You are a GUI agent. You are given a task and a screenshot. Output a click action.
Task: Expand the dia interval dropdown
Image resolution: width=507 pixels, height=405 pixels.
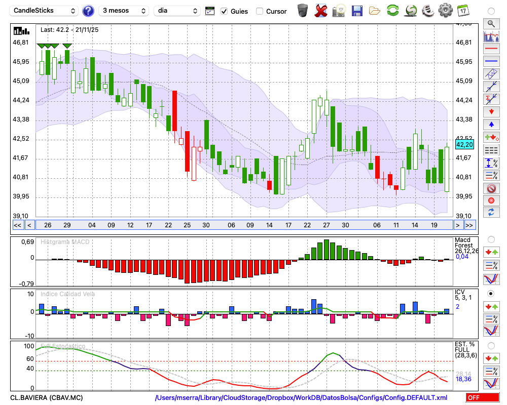(x=177, y=11)
